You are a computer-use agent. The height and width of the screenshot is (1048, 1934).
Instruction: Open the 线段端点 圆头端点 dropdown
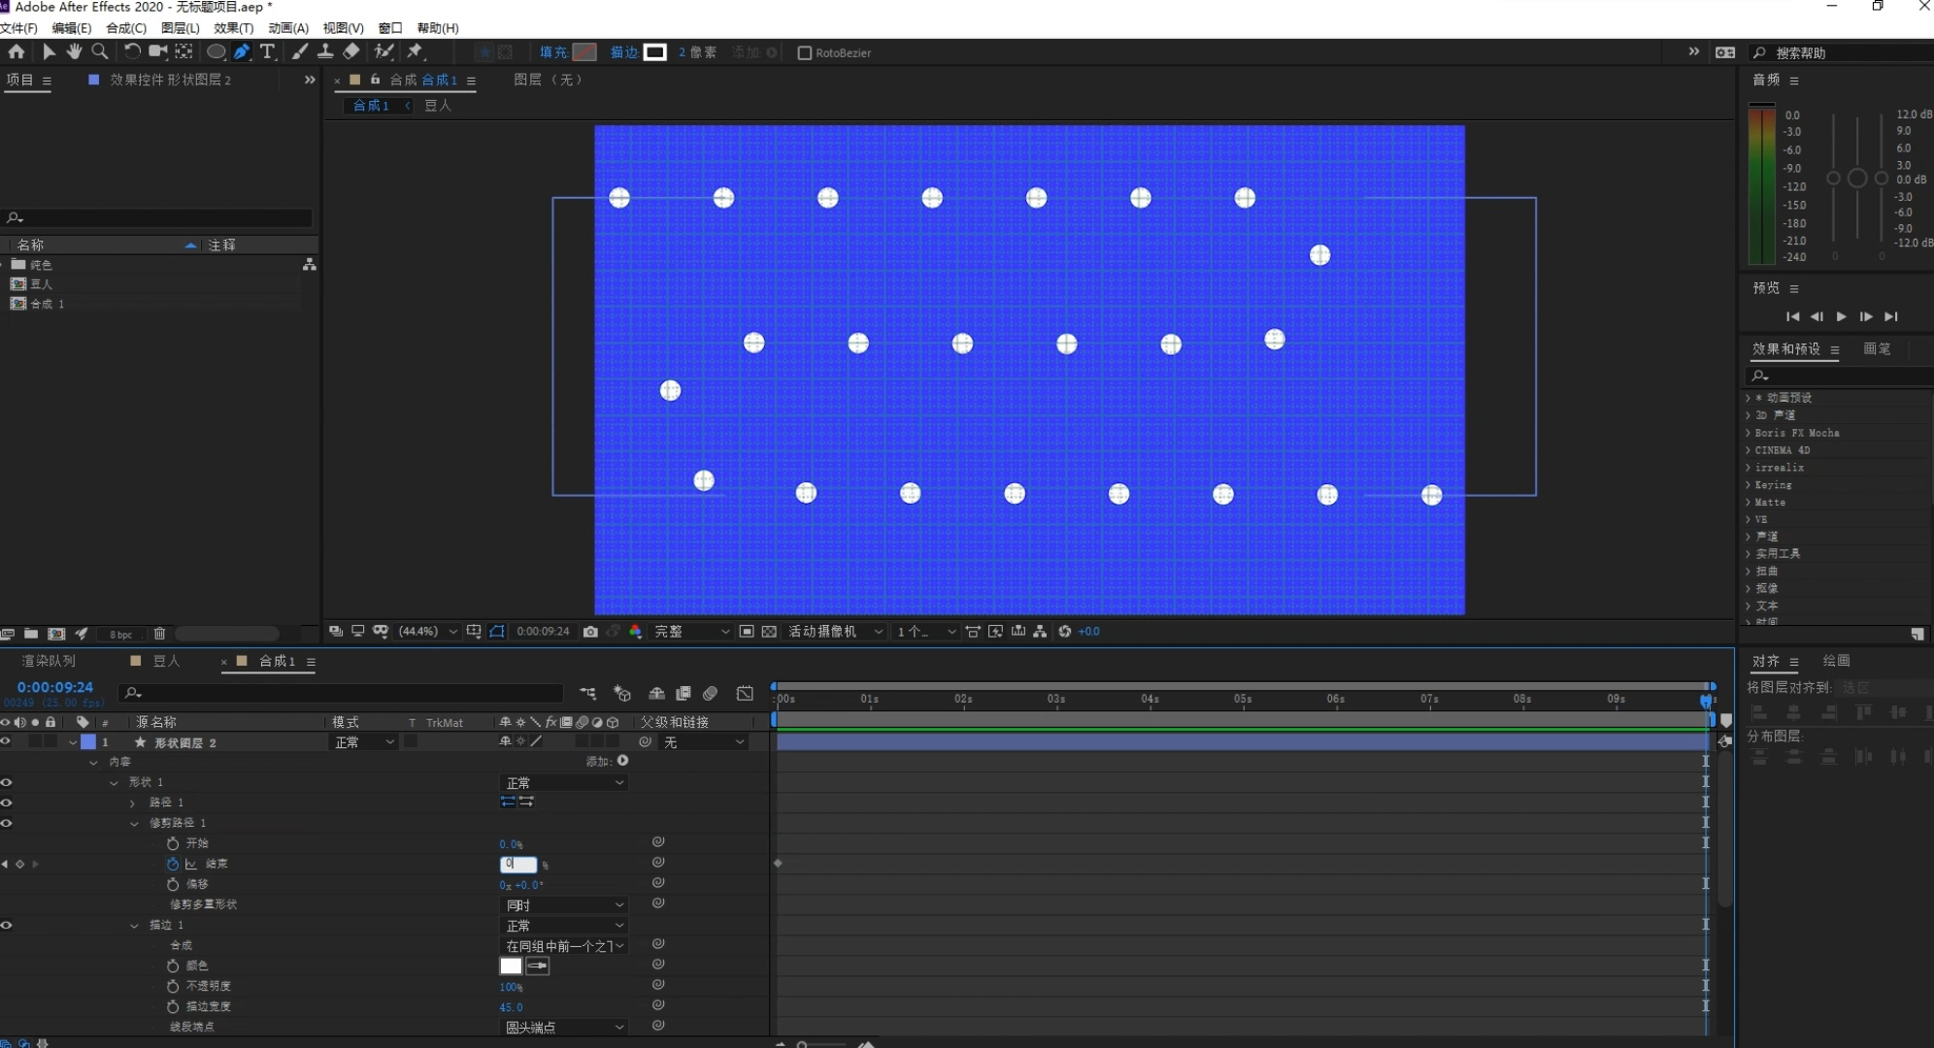coord(564,1027)
